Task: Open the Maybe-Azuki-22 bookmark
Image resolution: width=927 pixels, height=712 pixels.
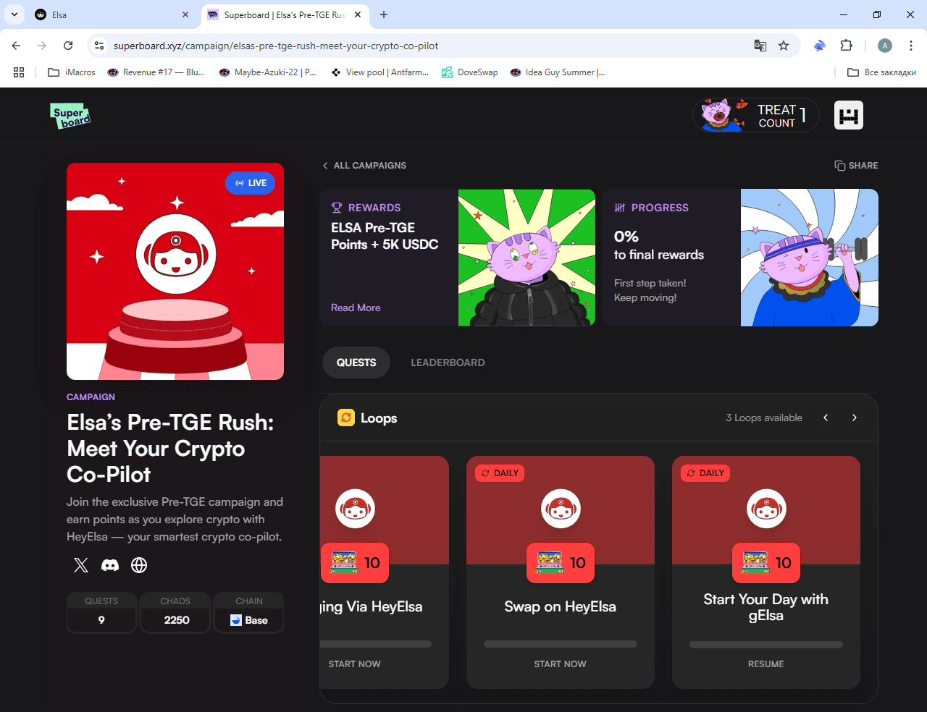Action: point(268,72)
